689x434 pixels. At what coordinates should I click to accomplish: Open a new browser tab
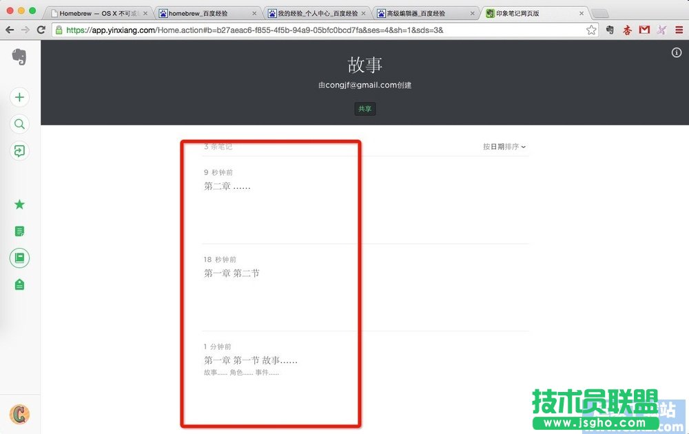(x=600, y=14)
